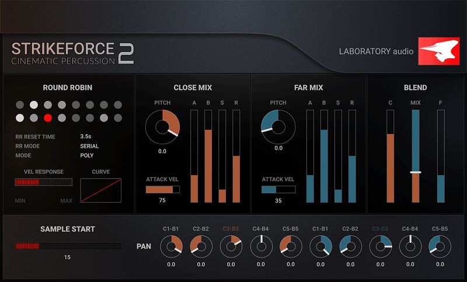Click Close Mix attack velocity value 75
Screen dimensions: 467x282
tap(162, 200)
